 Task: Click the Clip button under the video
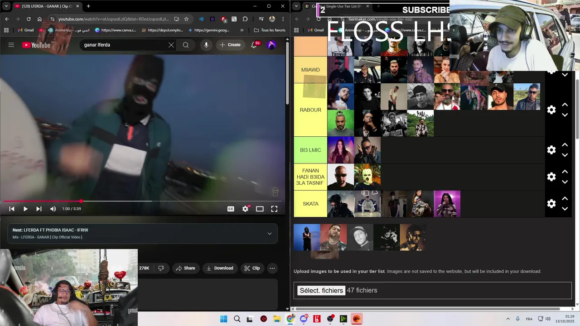coord(252,268)
